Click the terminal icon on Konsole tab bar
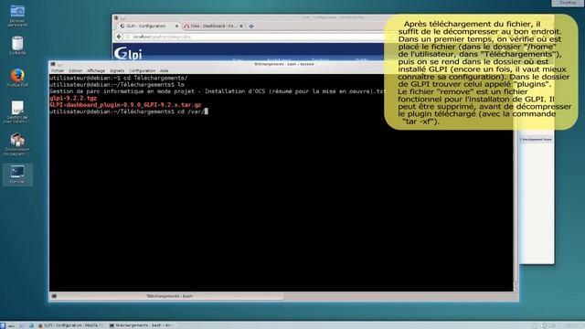Screen dimensions: 585x329 click(x=54, y=296)
